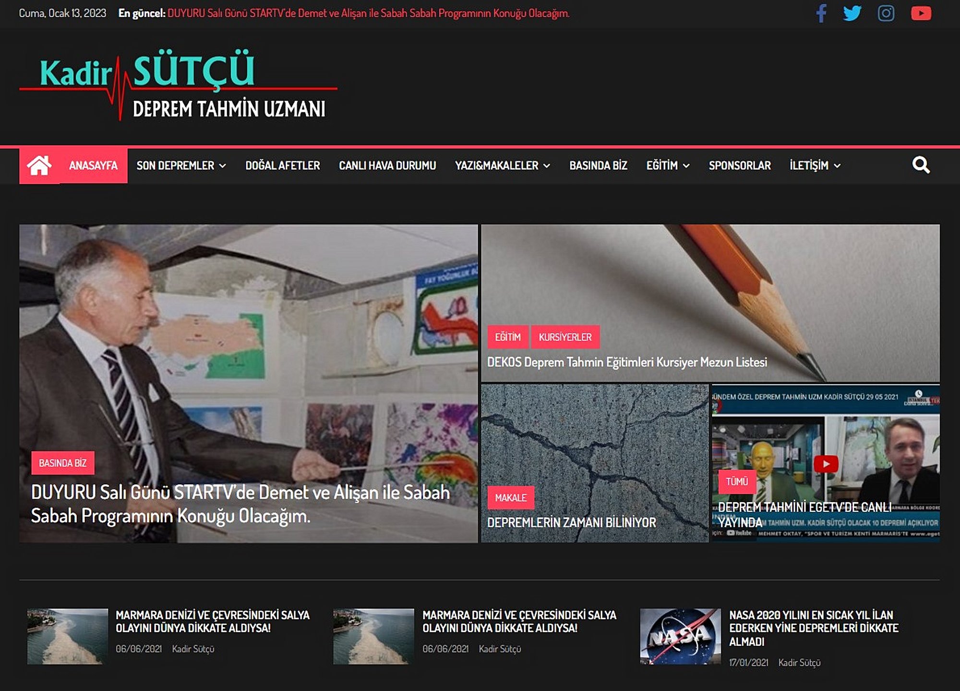Click the breaking news ticker headline
The image size is (960, 691).
[368, 13]
